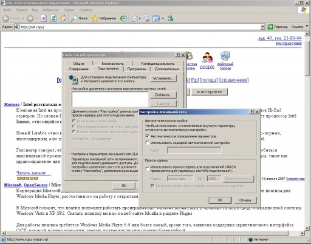The image size is (311, 244).
Task: Open the Правка menu
Action: click(x=21, y=10)
